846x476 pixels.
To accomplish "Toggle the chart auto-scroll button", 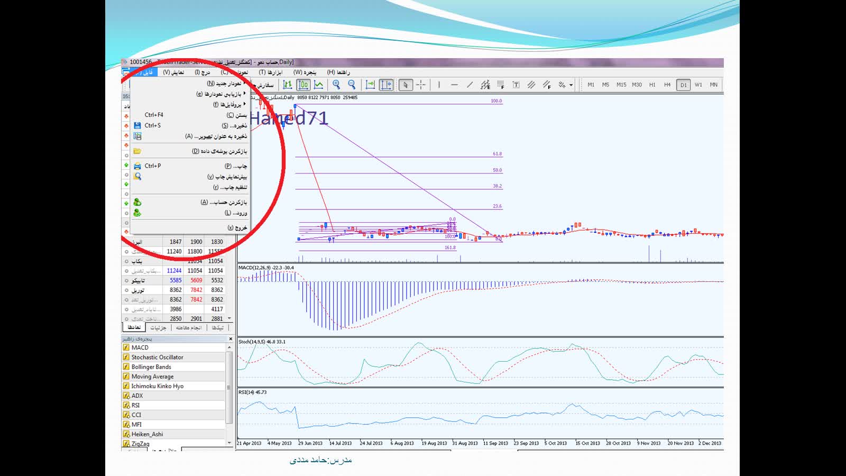I will pyautogui.click(x=370, y=85).
